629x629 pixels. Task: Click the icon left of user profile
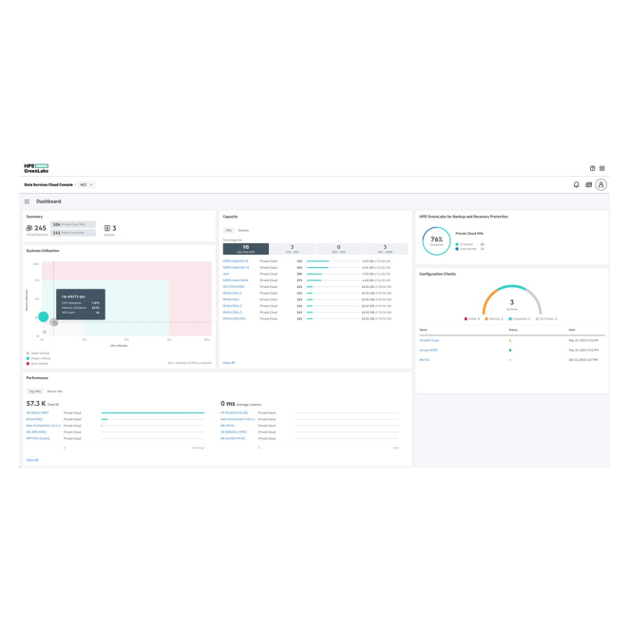(x=588, y=184)
